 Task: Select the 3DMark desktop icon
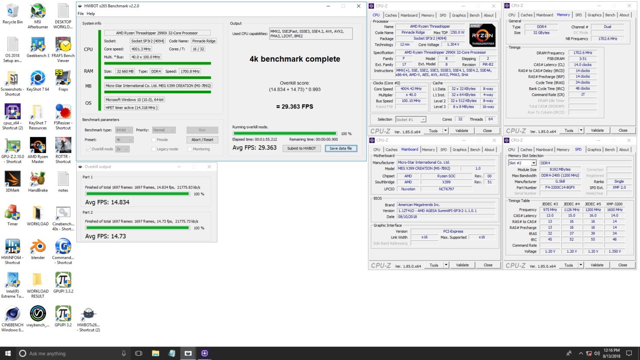(13, 182)
